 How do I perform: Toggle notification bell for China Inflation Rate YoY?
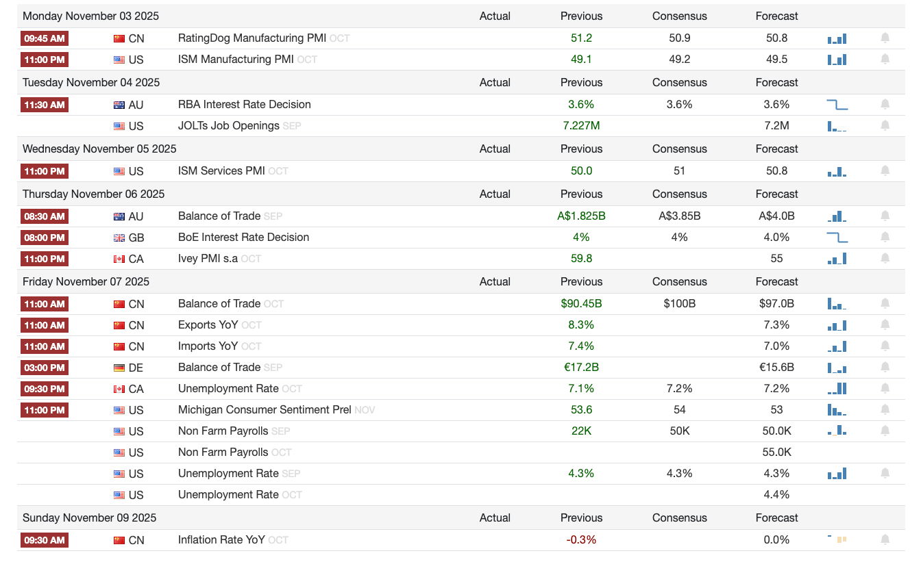click(885, 540)
